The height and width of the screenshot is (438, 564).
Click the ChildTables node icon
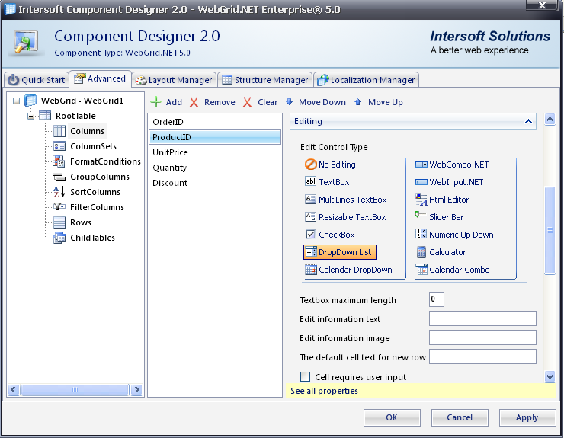coord(59,238)
